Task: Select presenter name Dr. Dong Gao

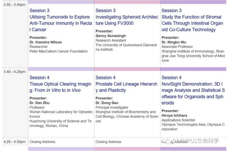Action: coord(107,103)
